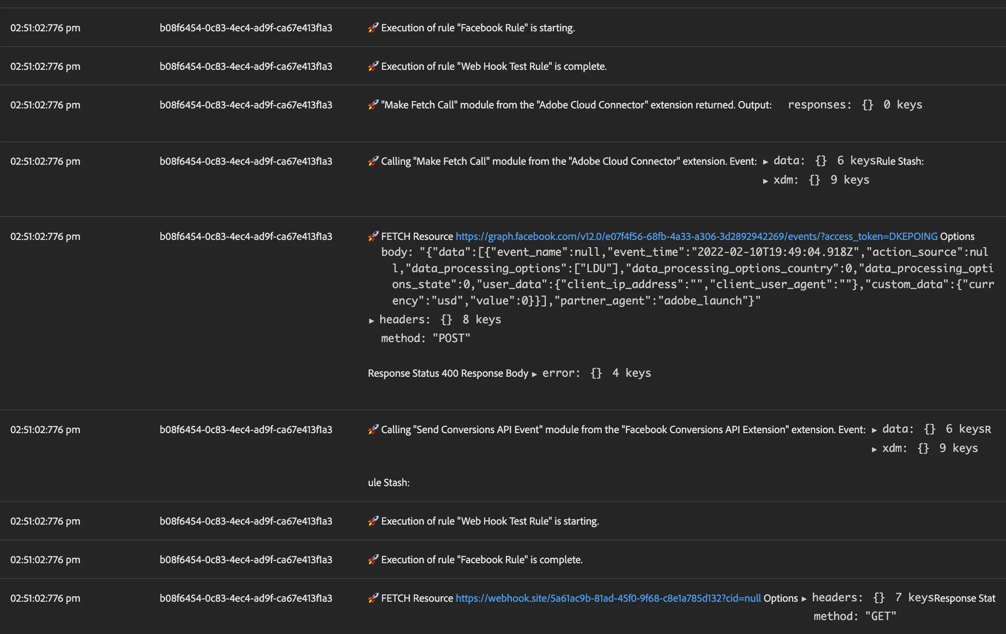1006x634 pixels.
Task: Click request ID in the Send Conversions API row
Action: (246, 430)
